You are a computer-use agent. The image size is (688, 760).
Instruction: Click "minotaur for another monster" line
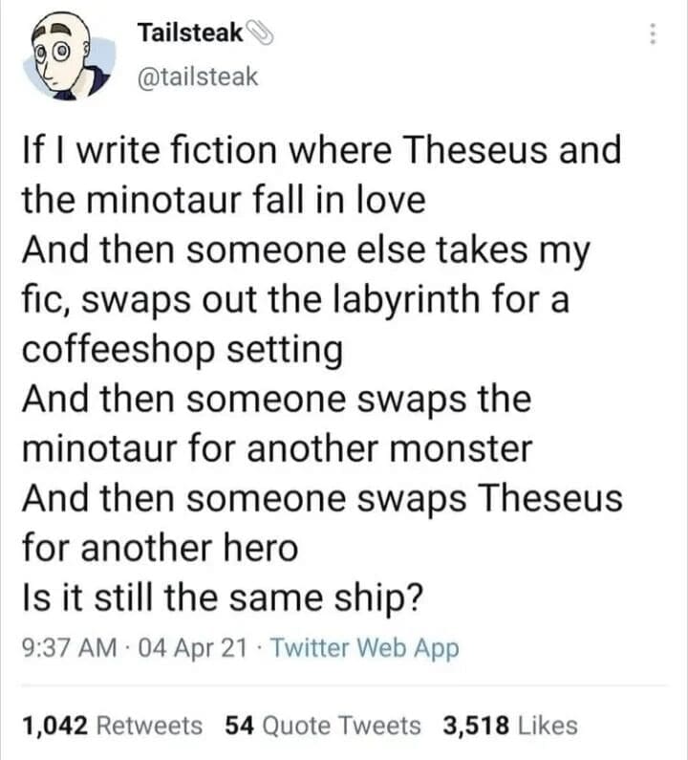click(x=276, y=449)
